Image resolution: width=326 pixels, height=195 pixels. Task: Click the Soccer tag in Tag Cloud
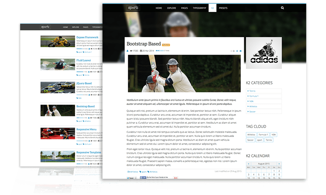(x=250, y=140)
